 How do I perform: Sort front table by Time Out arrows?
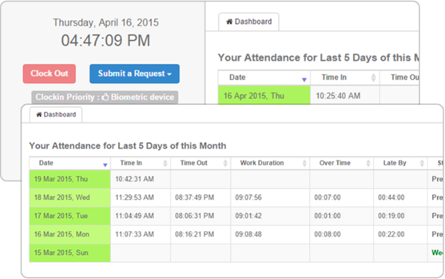pyautogui.click(x=225, y=163)
